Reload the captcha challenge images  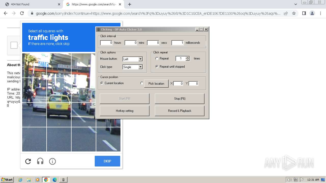28,161
